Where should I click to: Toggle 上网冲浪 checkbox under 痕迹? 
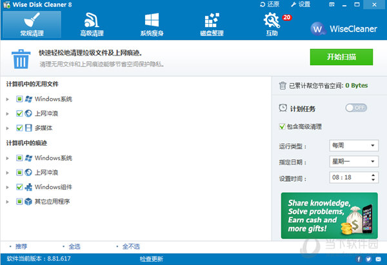click(19, 172)
